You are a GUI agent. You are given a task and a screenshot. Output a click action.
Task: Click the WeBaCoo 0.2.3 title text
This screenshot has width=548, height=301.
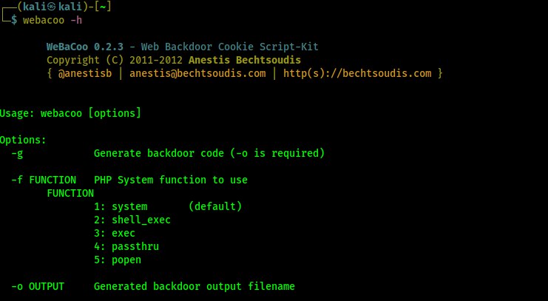pos(85,47)
